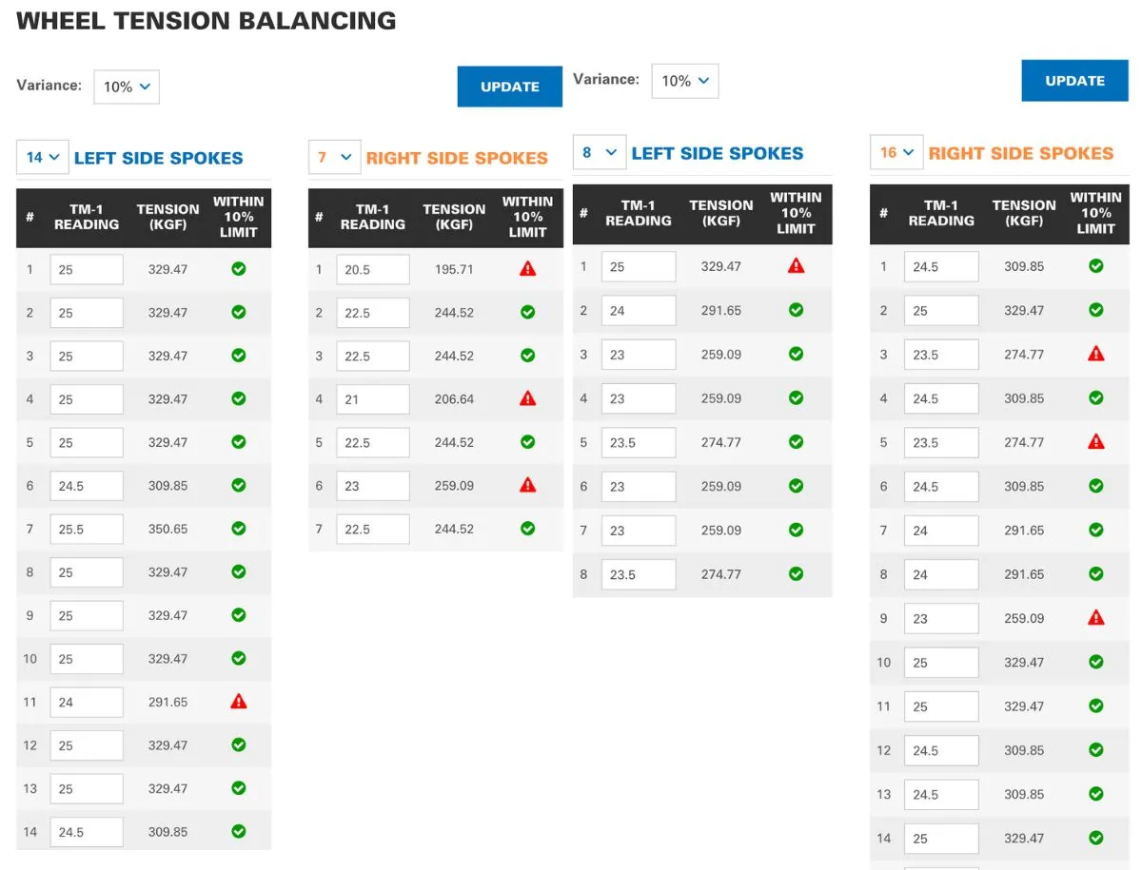
Task: Click warning icon in 16-spoke table row 9
Action: coord(1096,618)
